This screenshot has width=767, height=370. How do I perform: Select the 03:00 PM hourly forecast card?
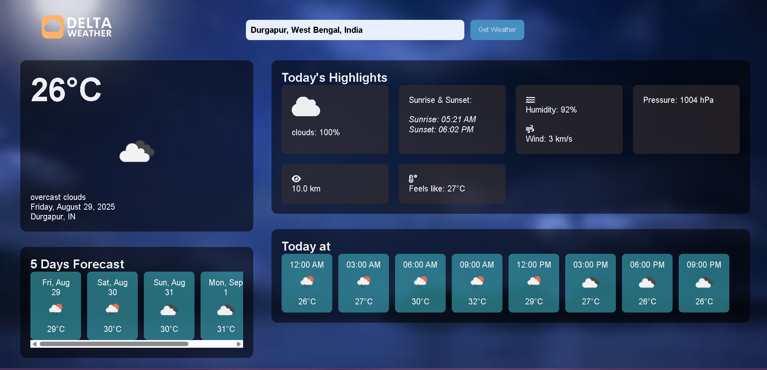[x=590, y=283]
